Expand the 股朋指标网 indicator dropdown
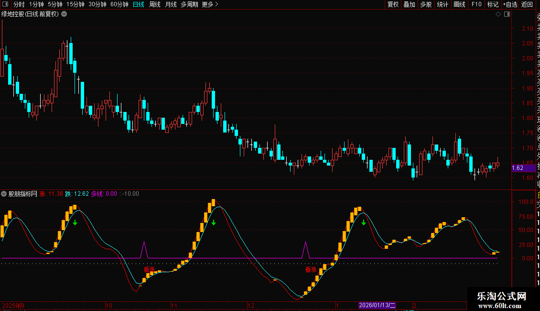Screen dimensions: 540x311 pyautogui.click(x=4, y=194)
